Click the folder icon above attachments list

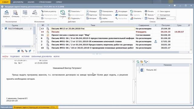[142, 61]
